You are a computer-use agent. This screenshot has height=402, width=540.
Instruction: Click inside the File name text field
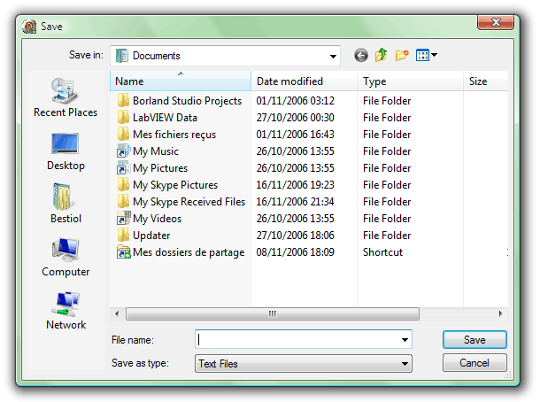(297, 339)
